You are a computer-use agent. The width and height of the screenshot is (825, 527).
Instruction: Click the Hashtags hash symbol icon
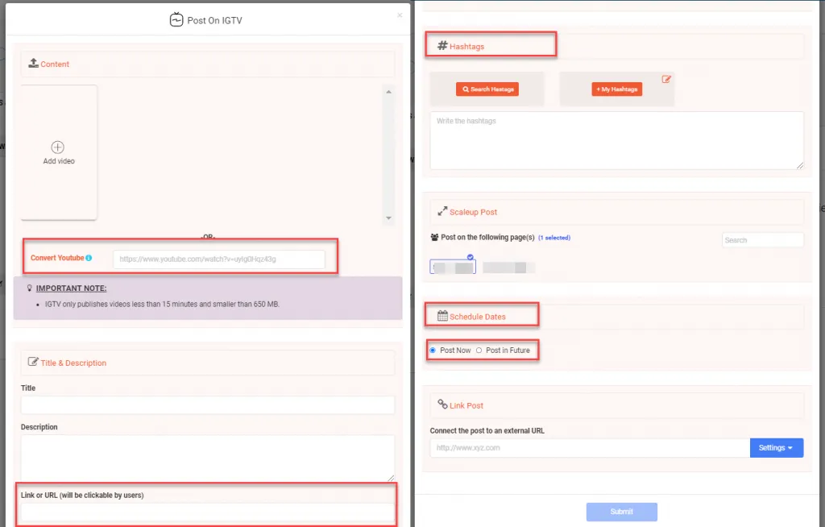442,46
